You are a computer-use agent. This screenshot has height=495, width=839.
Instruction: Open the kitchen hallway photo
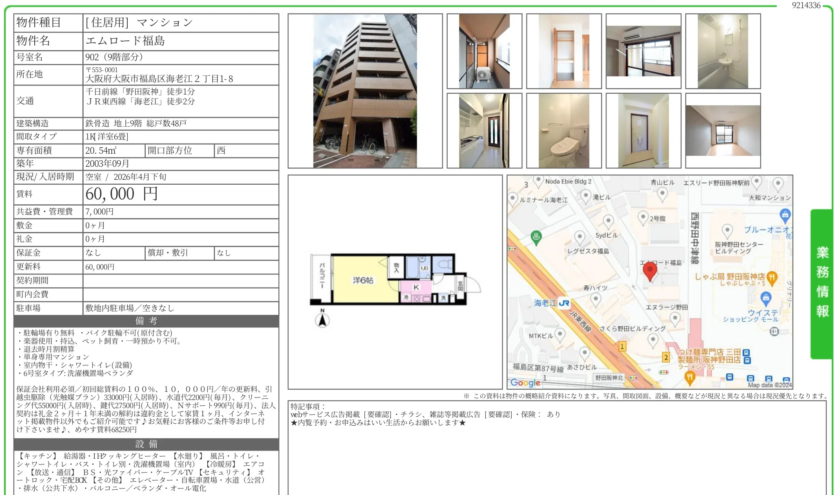coord(484,131)
